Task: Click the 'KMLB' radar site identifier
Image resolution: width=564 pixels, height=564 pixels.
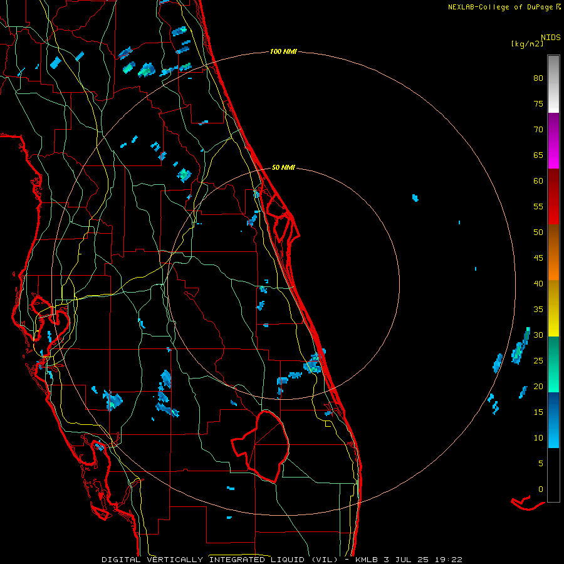Action: pos(366,560)
